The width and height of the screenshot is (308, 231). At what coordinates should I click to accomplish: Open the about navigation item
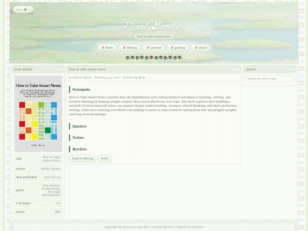pos(200,47)
